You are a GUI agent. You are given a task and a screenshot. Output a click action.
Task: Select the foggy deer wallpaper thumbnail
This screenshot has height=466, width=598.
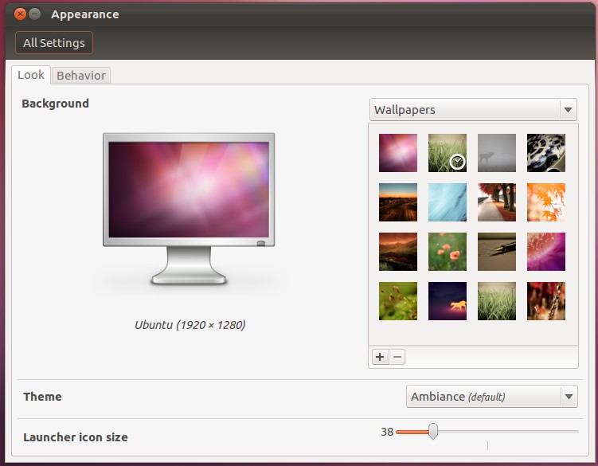(x=497, y=153)
